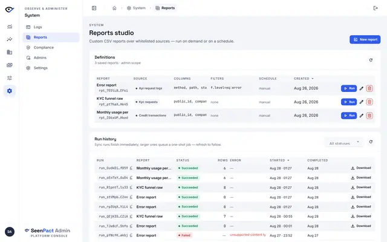Open Logs in the System menu
387x242 pixels.
[x=51, y=27]
